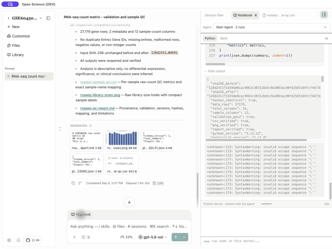The width and height of the screenshot is (332, 249).
Task: Expand the send options chevron
Action: click(x=184, y=237)
